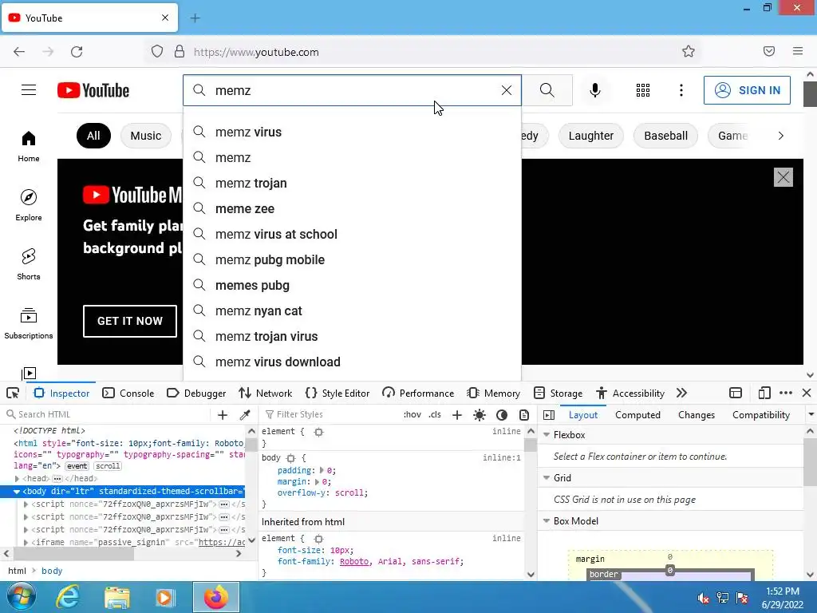Toggle :hov pseudo-class panel
Screen dimensions: 817x613
coord(412,415)
